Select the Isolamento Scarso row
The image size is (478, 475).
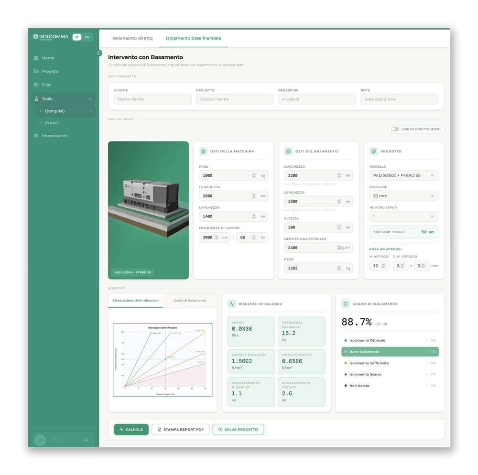[x=390, y=375]
